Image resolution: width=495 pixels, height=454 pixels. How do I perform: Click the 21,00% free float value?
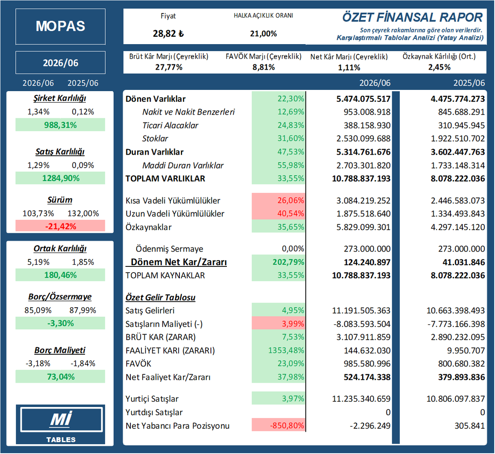pyautogui.click(x=263, y=34)
